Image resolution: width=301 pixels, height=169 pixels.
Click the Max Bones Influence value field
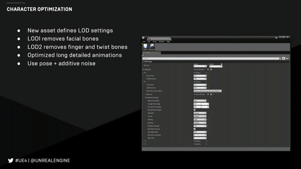click(x=200, y=135)
